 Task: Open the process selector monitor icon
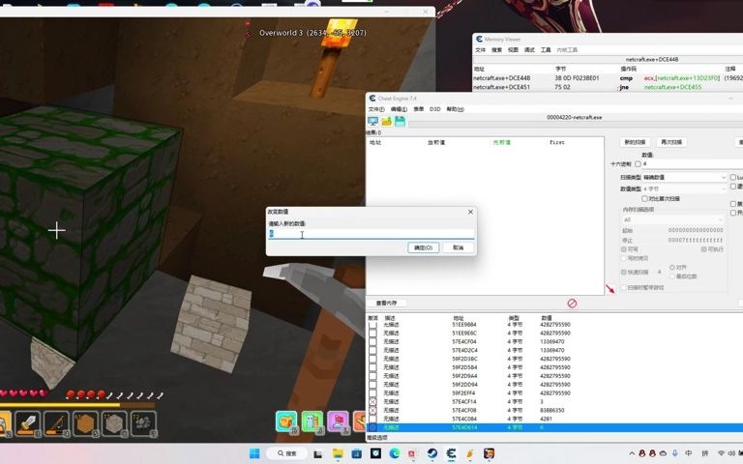372,122
